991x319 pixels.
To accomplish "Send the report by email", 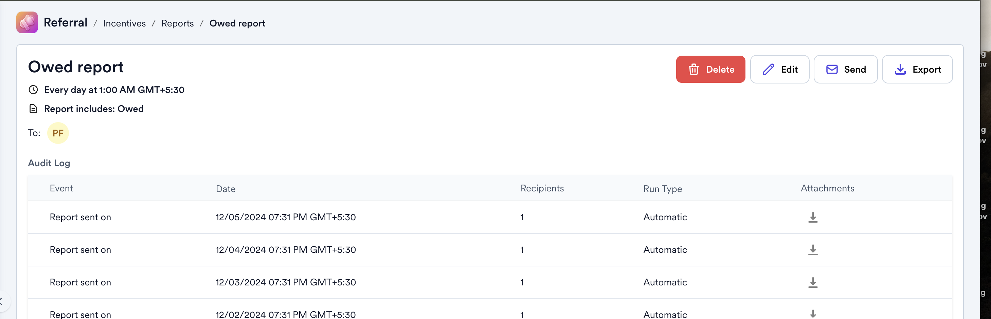I will coord(845,69).
